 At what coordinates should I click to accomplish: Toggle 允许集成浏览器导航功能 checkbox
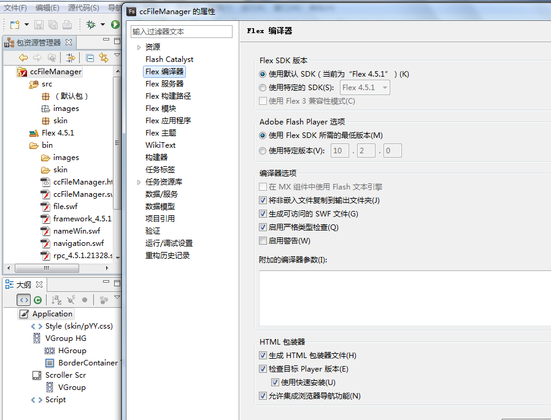click(x=263, y=395)
